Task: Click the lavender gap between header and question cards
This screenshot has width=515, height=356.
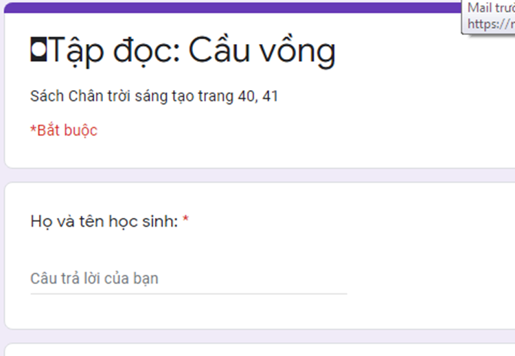Action: [257, 175]
